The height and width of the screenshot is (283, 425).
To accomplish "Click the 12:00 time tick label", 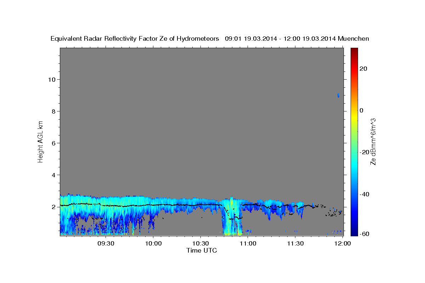I will click(342, 244).
